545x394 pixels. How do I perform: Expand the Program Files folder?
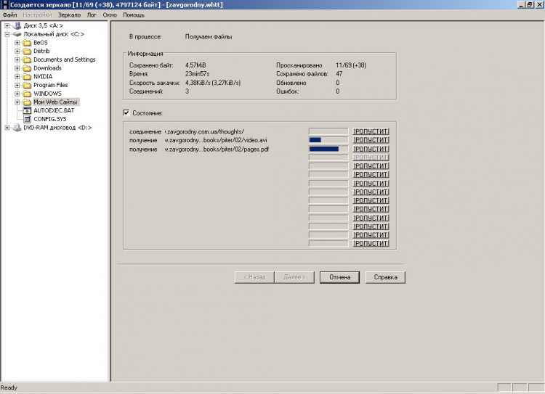17,85
